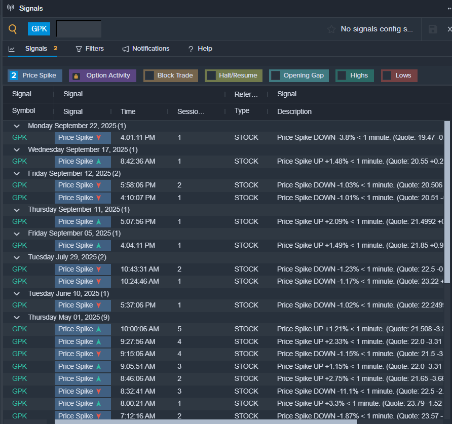The height and width of the screenshot is (424, 452).
Task: Toggle the Halt/Resume signal checkbox
Action: 211,75
